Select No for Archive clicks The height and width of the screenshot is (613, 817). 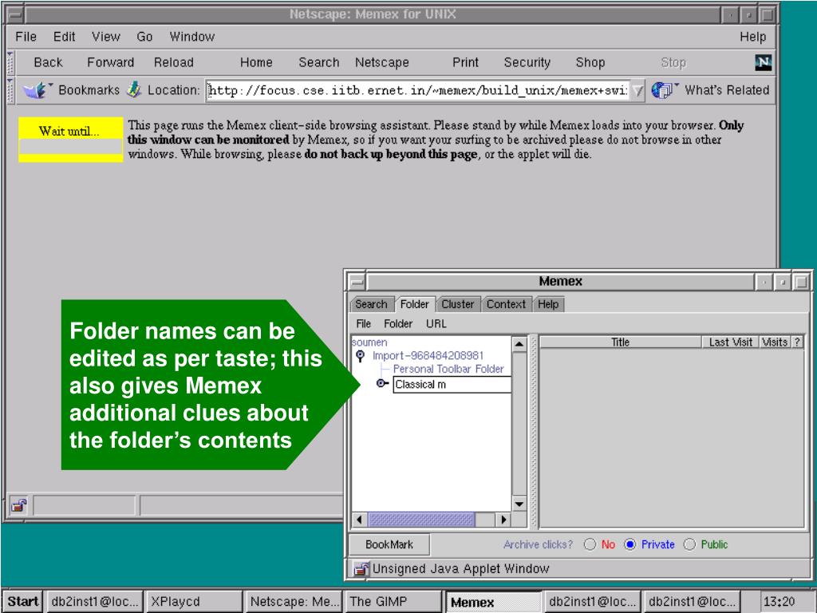tap(590, 544)
